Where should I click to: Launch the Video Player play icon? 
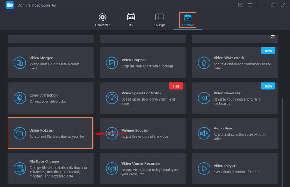(x=204, y=168)
